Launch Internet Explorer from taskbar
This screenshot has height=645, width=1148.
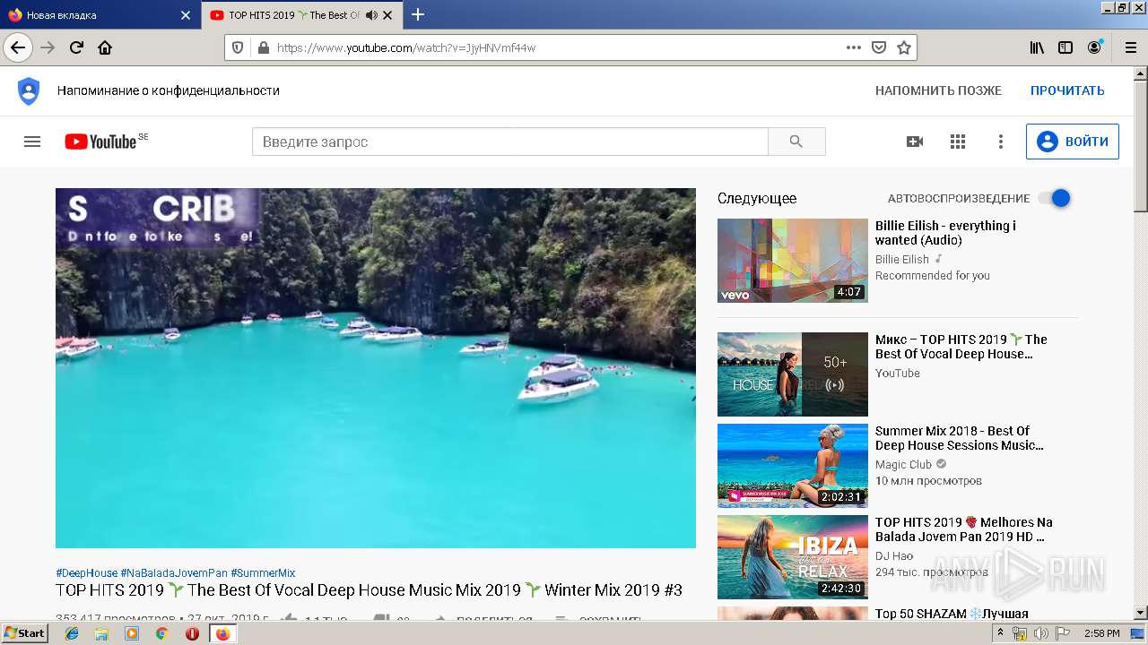73,633
